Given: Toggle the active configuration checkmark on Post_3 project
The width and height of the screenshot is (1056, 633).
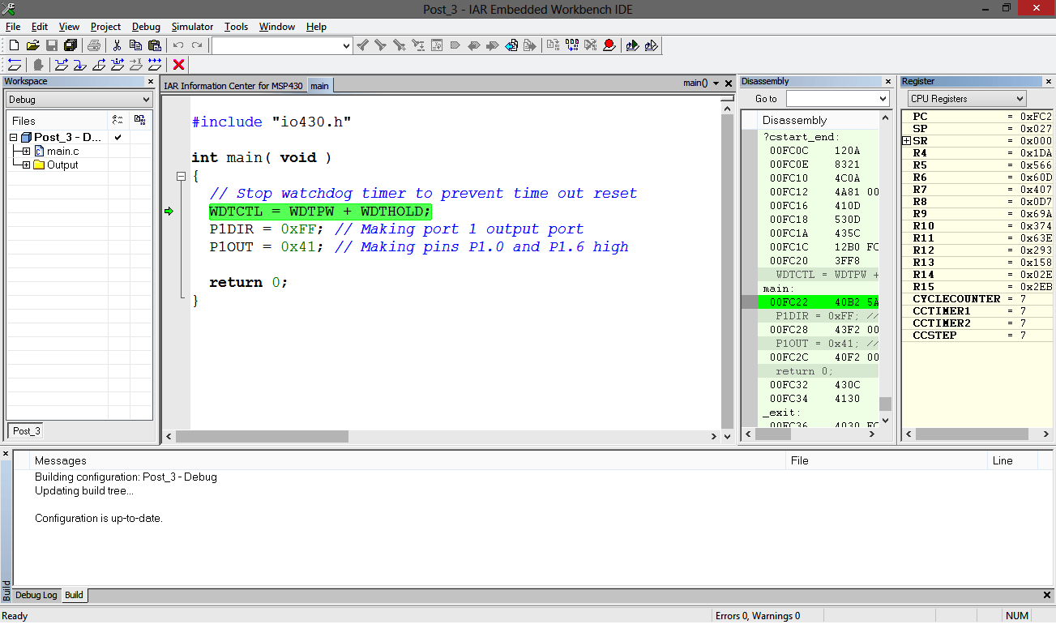Looking at the screenshot, I should [x=116, y=137].
